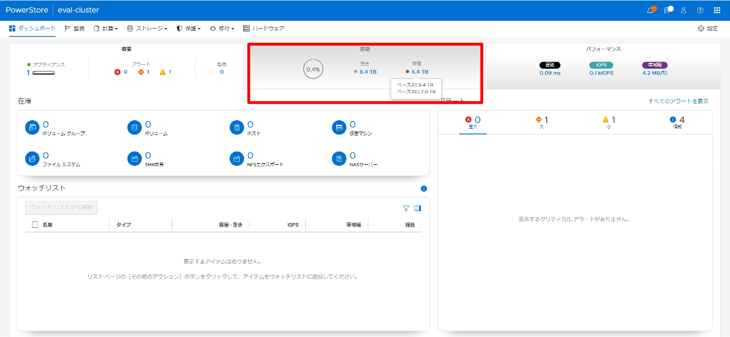Expand the ストレージ menu dropdown
The width and height of the screenshot is (730, 337).
(147, 29)
